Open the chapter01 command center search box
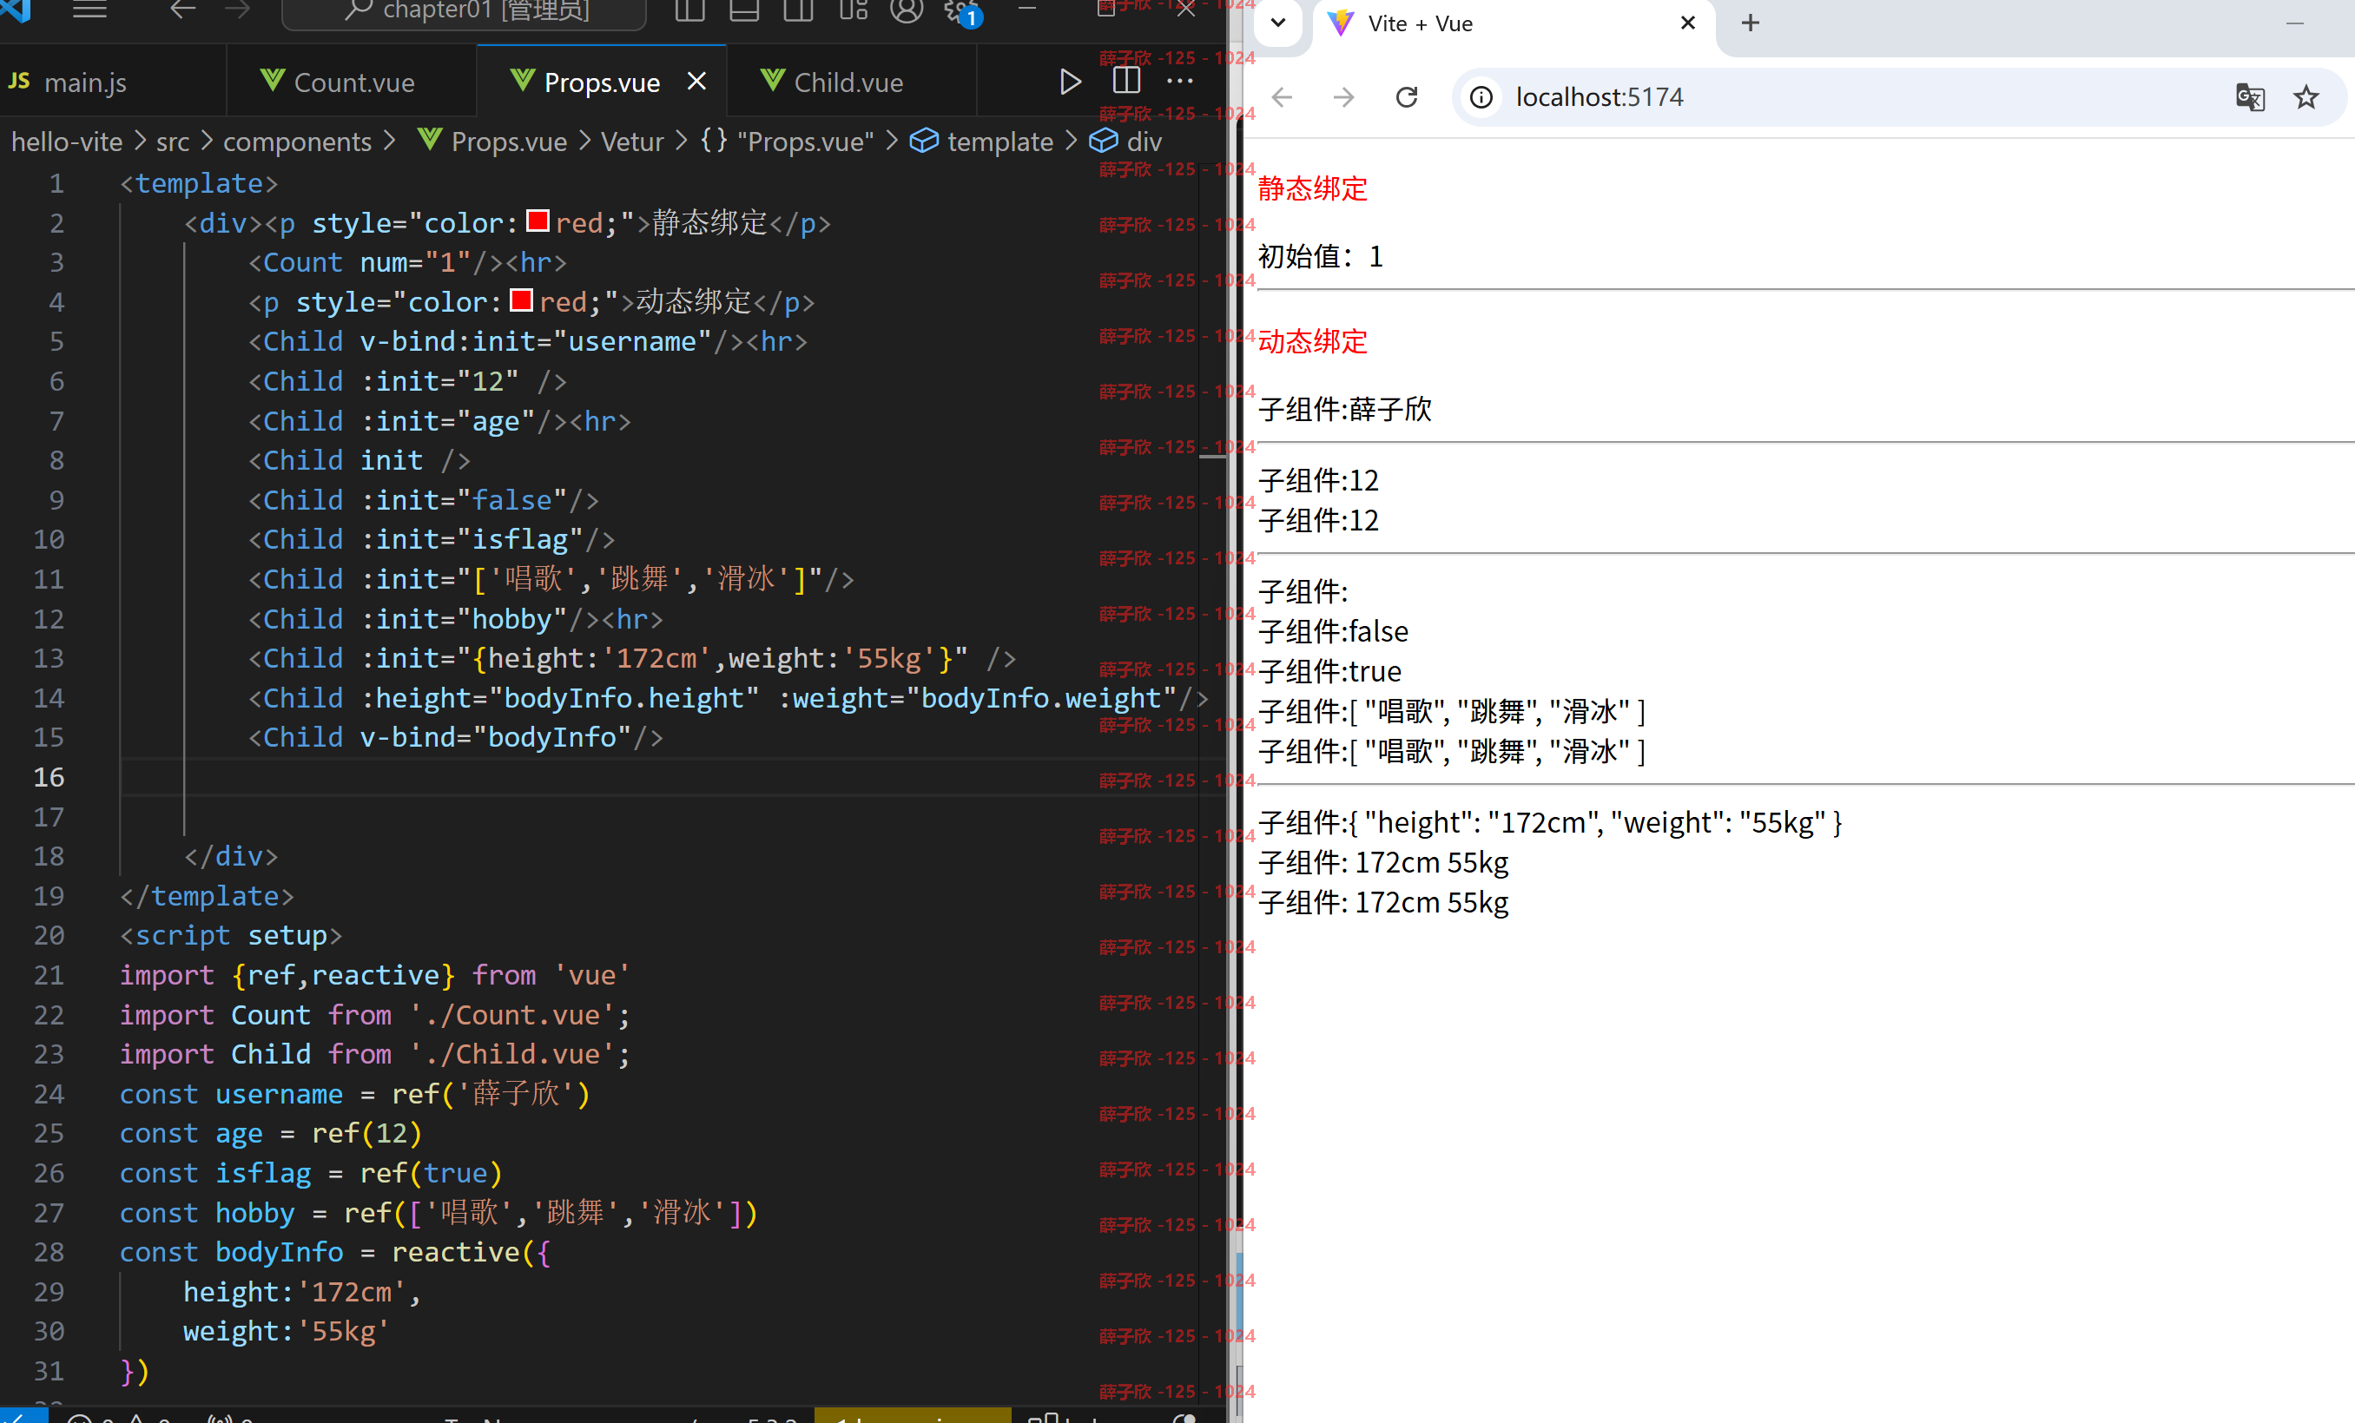Image resolution: width=2355 pixels, height=1423 pixels. click(465, 11)
